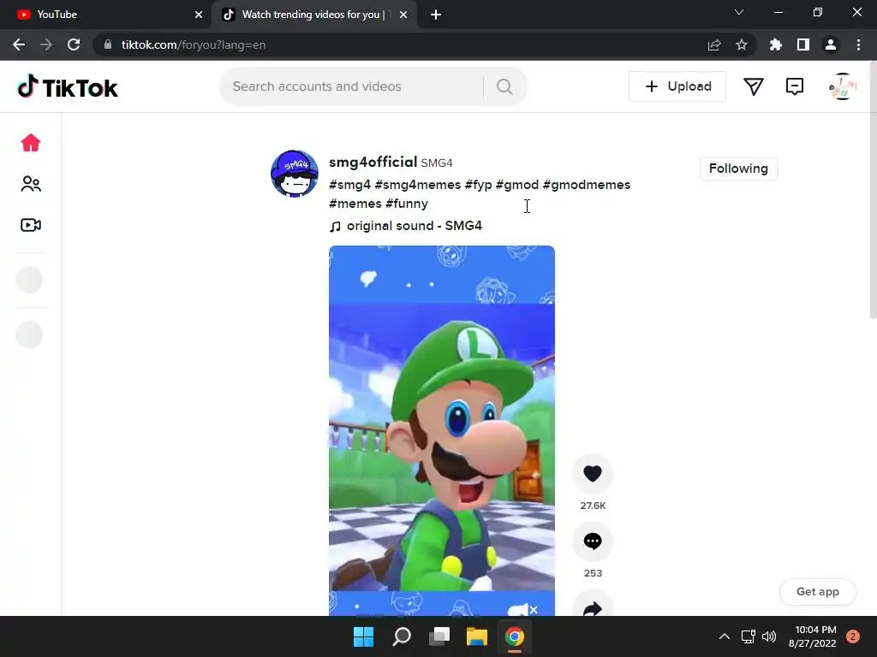Open the #memes hashtag
Image resolution: width=877 pixels, height=657 pixels.
[x=355, y=204]
